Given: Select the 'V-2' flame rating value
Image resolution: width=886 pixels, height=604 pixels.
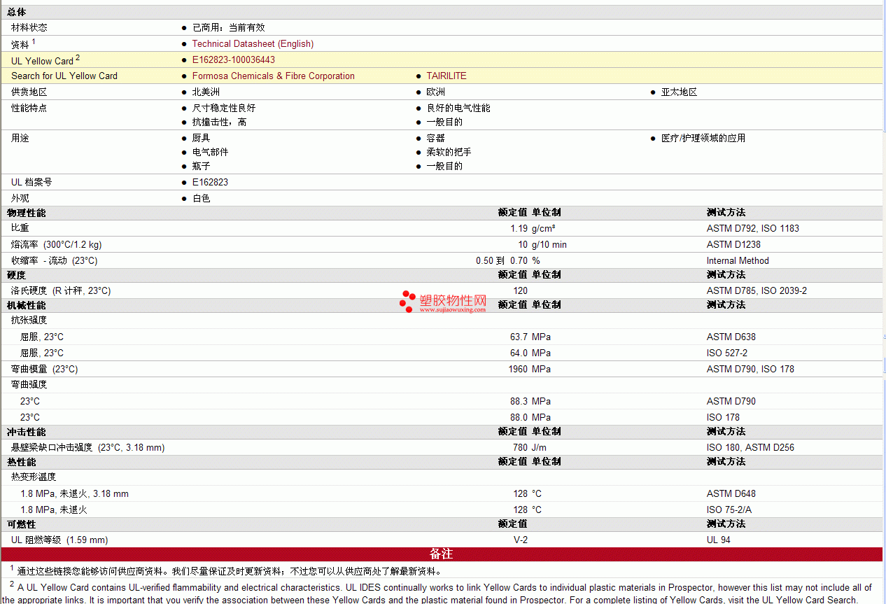Looking at the screenshot, I should [x=521, y=540].
